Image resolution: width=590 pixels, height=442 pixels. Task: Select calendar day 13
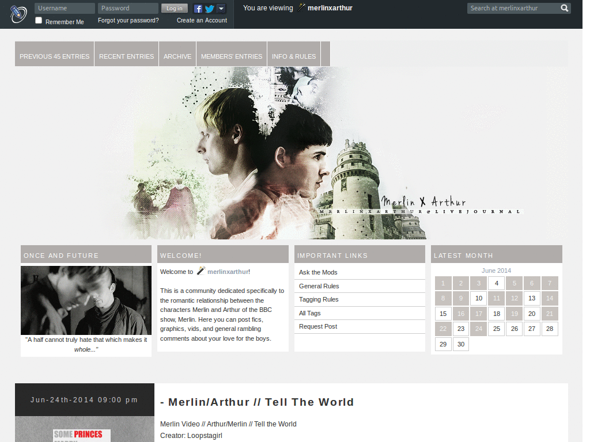532,298
